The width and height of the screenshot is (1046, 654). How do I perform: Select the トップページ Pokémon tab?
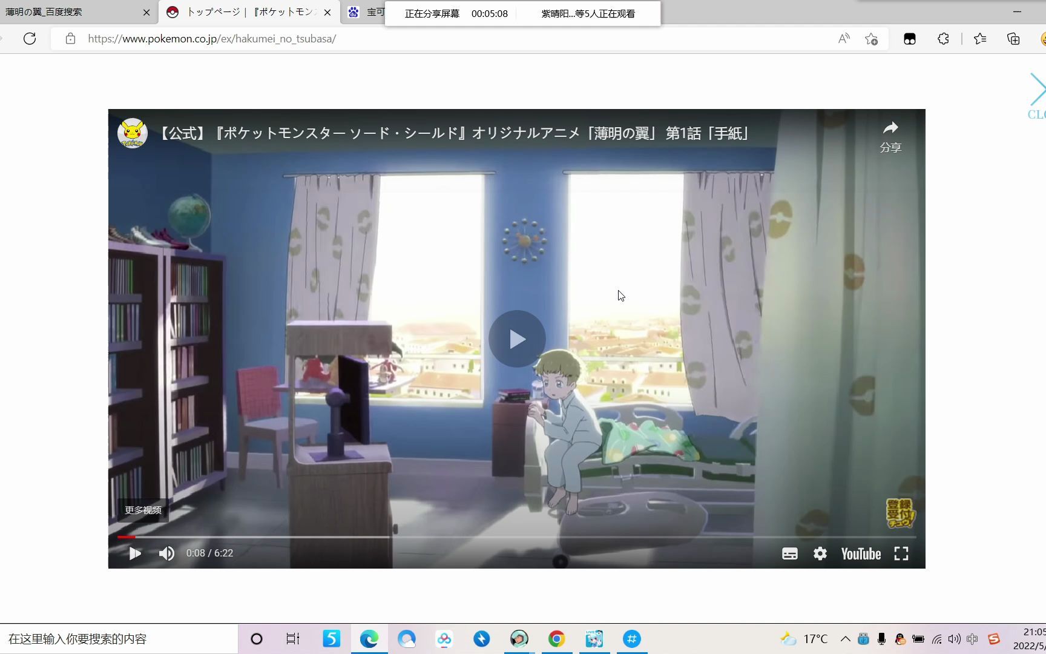pyautogui.click(x=248, y=12)
